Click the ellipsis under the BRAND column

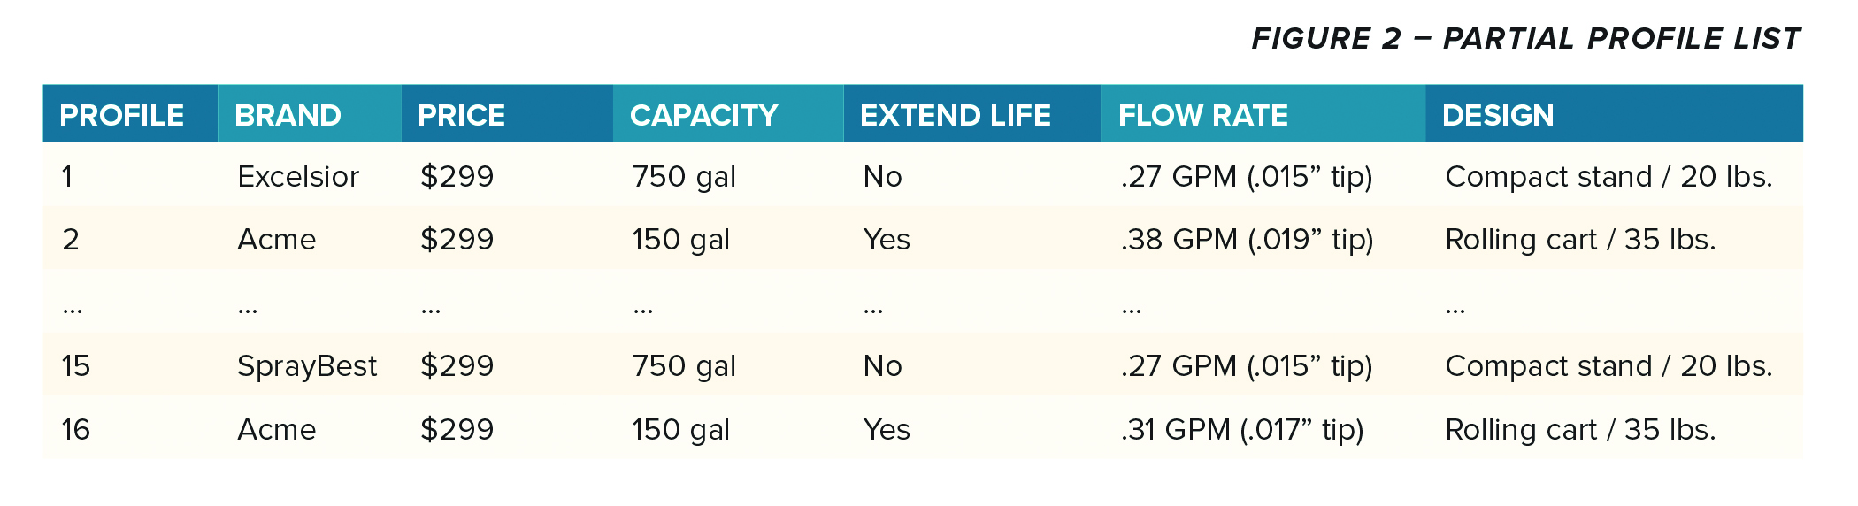(248, 310)
